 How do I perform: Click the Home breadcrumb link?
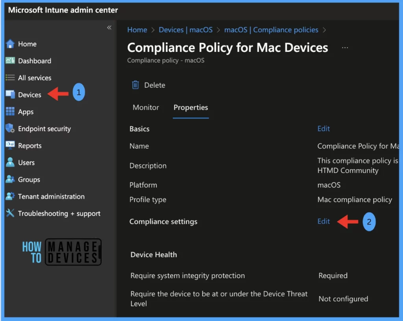tap(137, 30)
